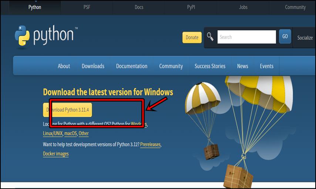Follow the macOS link

(71, 133)
